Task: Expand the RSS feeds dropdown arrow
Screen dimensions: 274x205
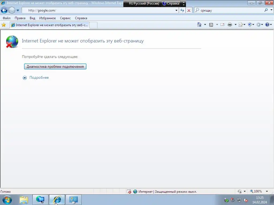Action: [x=217, y=25]
